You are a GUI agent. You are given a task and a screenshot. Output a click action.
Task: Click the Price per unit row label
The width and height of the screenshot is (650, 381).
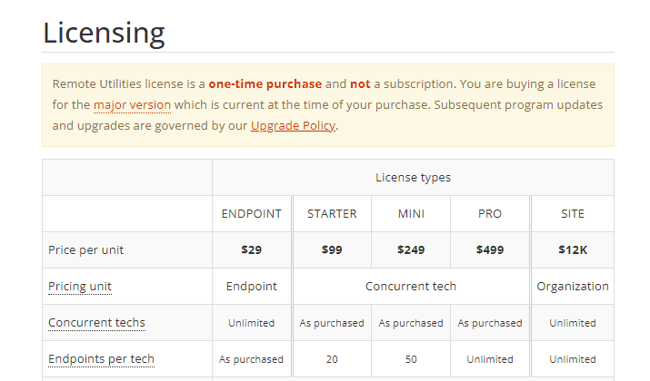(x=85, y=249)
